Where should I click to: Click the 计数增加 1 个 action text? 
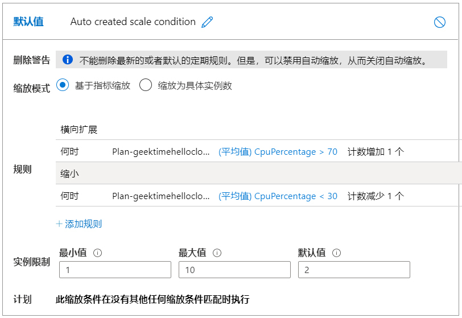[x=376, y=152]
